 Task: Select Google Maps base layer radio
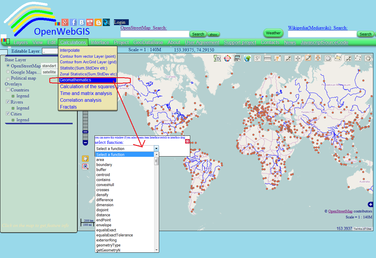[x=8, y=72]
